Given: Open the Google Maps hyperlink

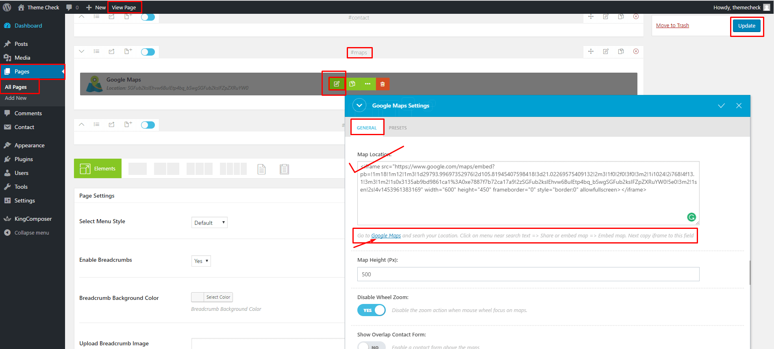Looking at the screenshot, I should [x=386, y=236].
